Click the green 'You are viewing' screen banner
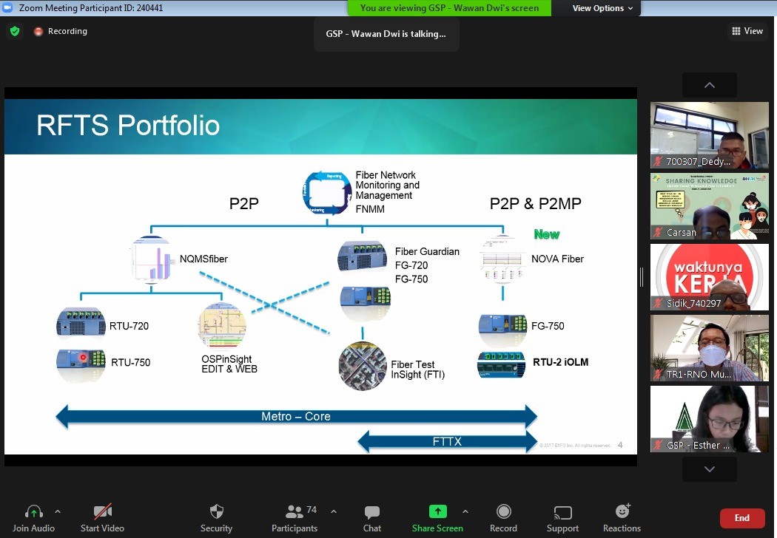Viewport: 777px width, 538px height. (449, 8)
